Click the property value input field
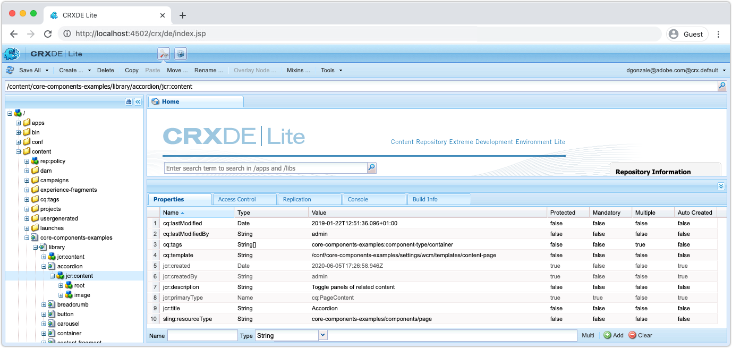Image resolution: width=732 pixels, height=348 pixels. click(453, 335)
